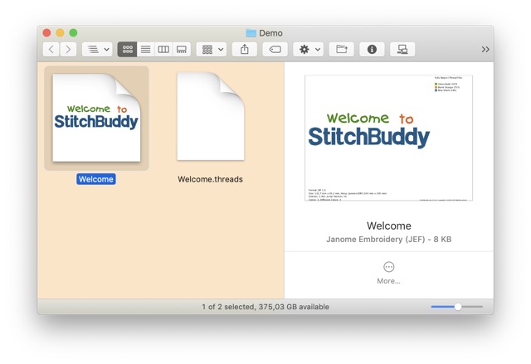The width and height of the screenshot is (531, 364).
Task: Click the Demo folder icon in title bar
Action: [251, 33]
